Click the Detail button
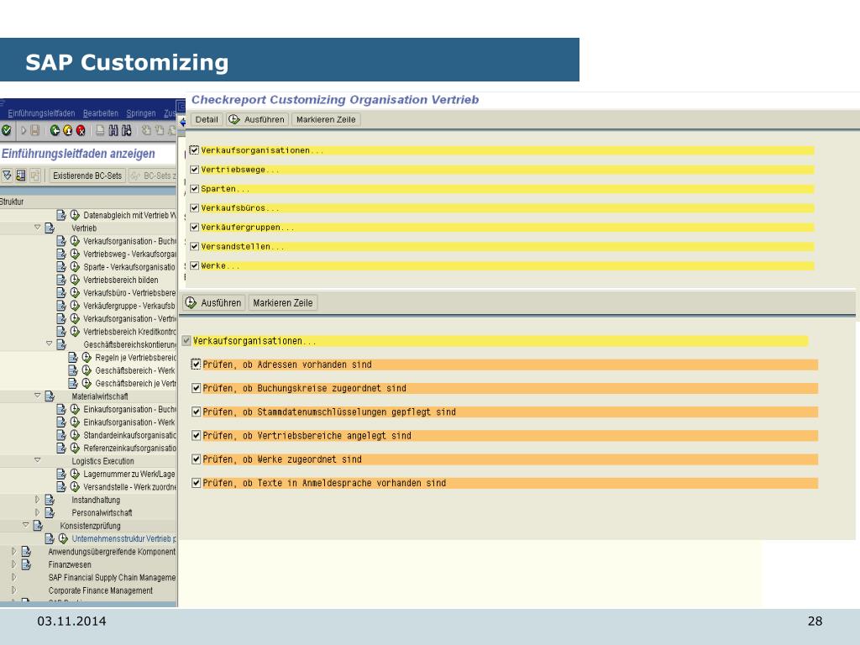This screenshot has width=860, height=645. (207, 119)
